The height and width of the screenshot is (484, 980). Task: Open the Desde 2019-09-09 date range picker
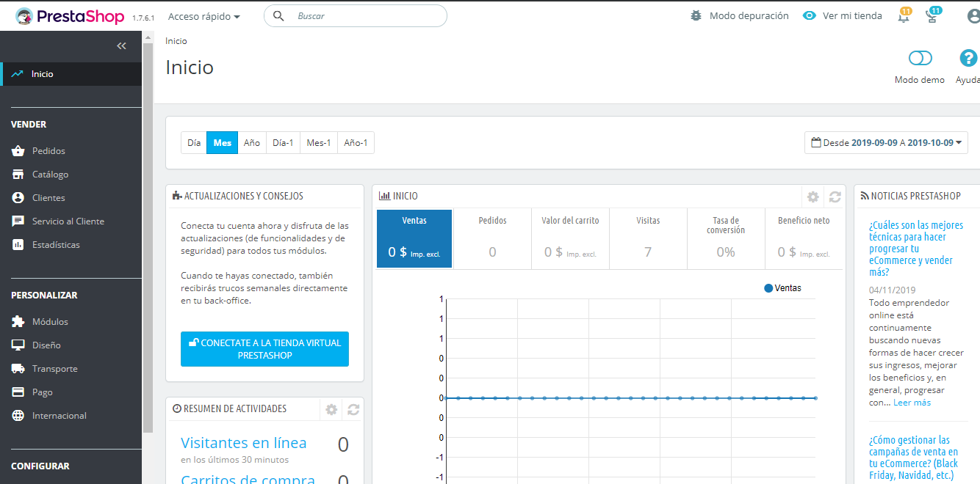(886, 143)
